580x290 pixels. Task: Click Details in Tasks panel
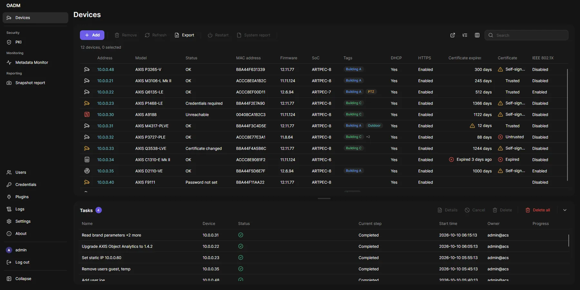tap(448, 210)
